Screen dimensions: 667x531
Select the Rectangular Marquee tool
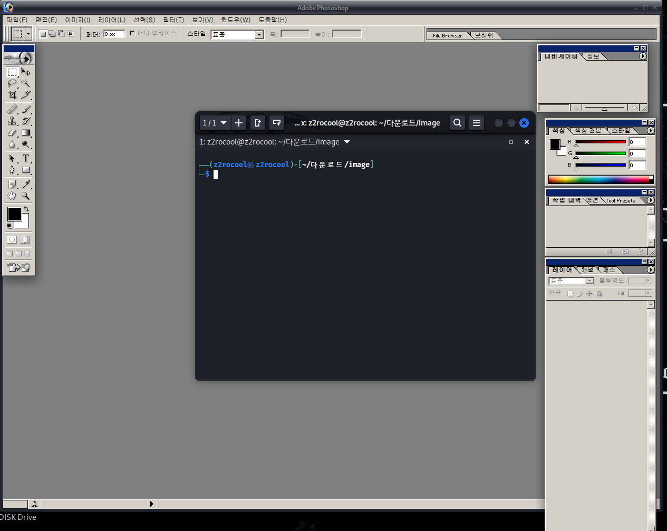12,72
